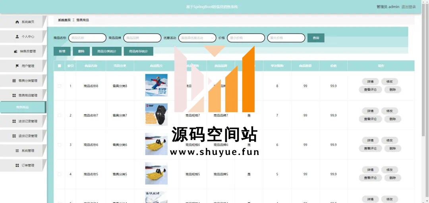This screenshot has height=203, width=429.
Task: Click the 商品名称 search input
Action: 87,38
